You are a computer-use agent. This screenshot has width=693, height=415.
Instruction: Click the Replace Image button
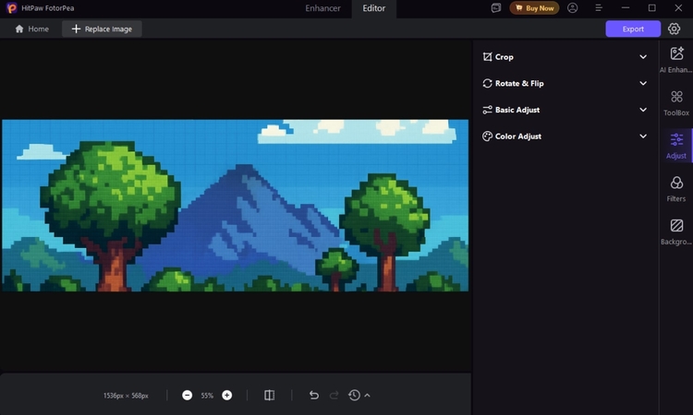pyautogui.click(x=102, y=29)
